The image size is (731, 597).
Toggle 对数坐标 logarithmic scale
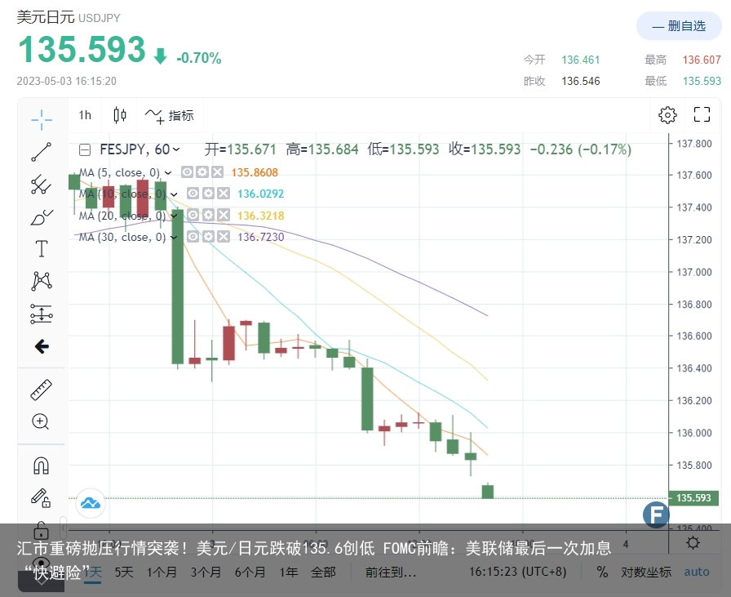[645, 572]
